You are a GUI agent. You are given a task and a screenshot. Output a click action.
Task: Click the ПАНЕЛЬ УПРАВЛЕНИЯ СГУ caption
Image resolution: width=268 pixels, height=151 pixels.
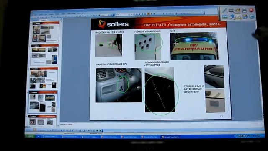click(x=112, y=64)
